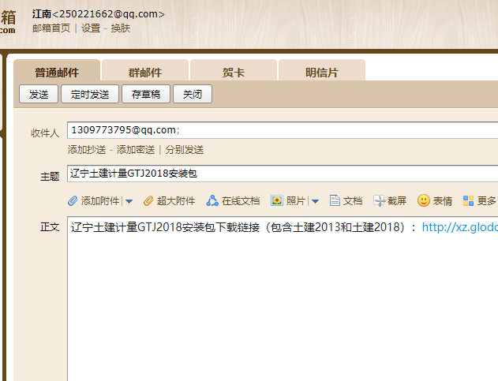Click the 更多 text label
The image size is (498, 381).
[x=487, y=201]
